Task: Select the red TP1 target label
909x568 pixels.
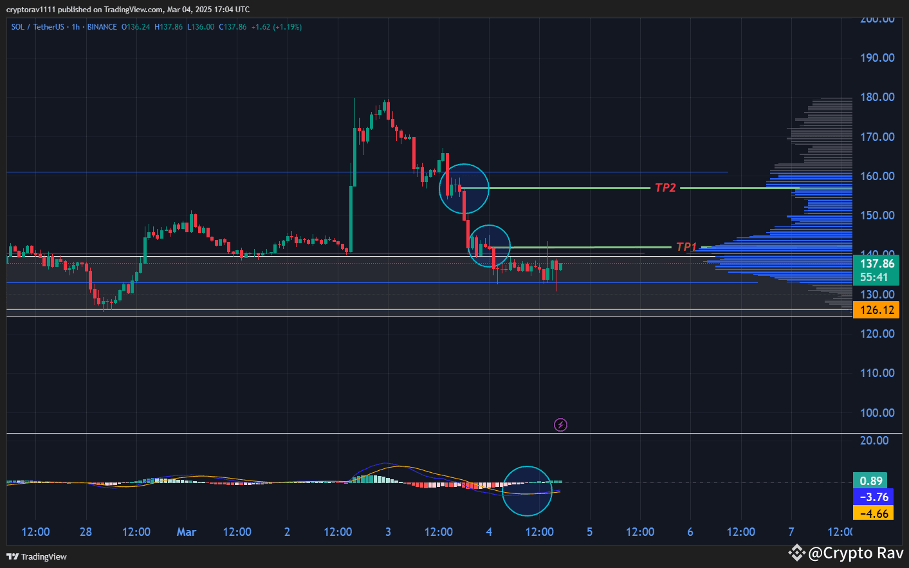Action: click(686, 246)
